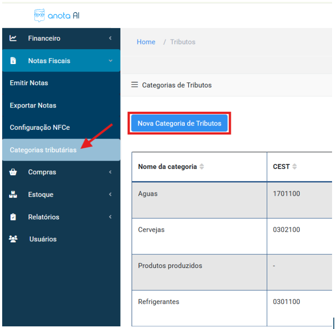Image resolution: width=336 pixels, height=329 pixels.
Task: Click the Anota AI logo
Action: click(x=57, y=15)
